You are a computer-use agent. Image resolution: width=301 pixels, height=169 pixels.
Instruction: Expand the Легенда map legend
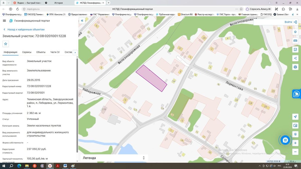pos(114,158)
